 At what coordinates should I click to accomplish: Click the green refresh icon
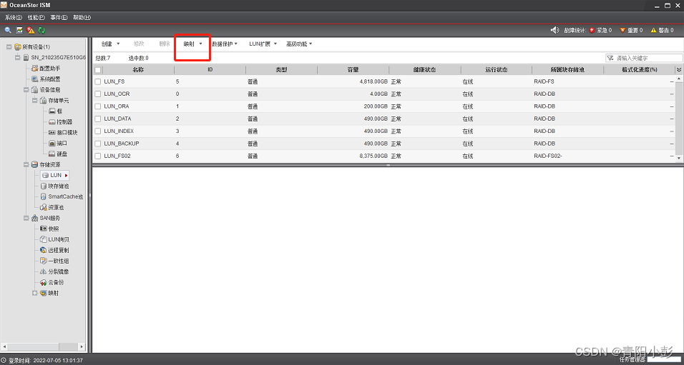42,30
